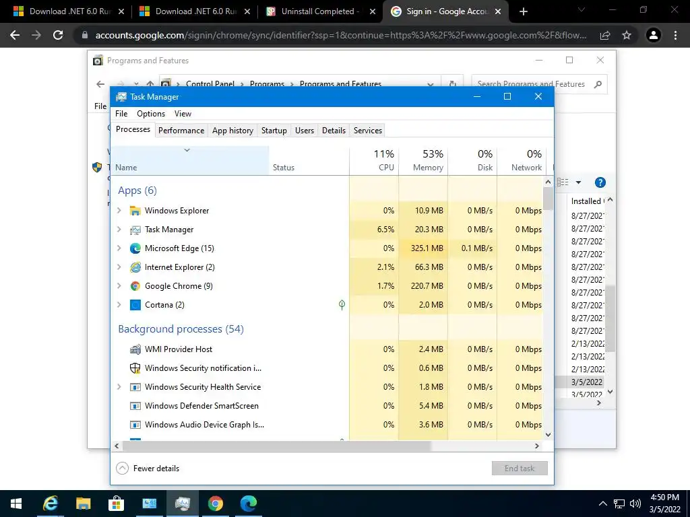This screenshot has height=517, width=690.
Task: Click the Windows Security notification shield icon
Action: pos(135,368)
